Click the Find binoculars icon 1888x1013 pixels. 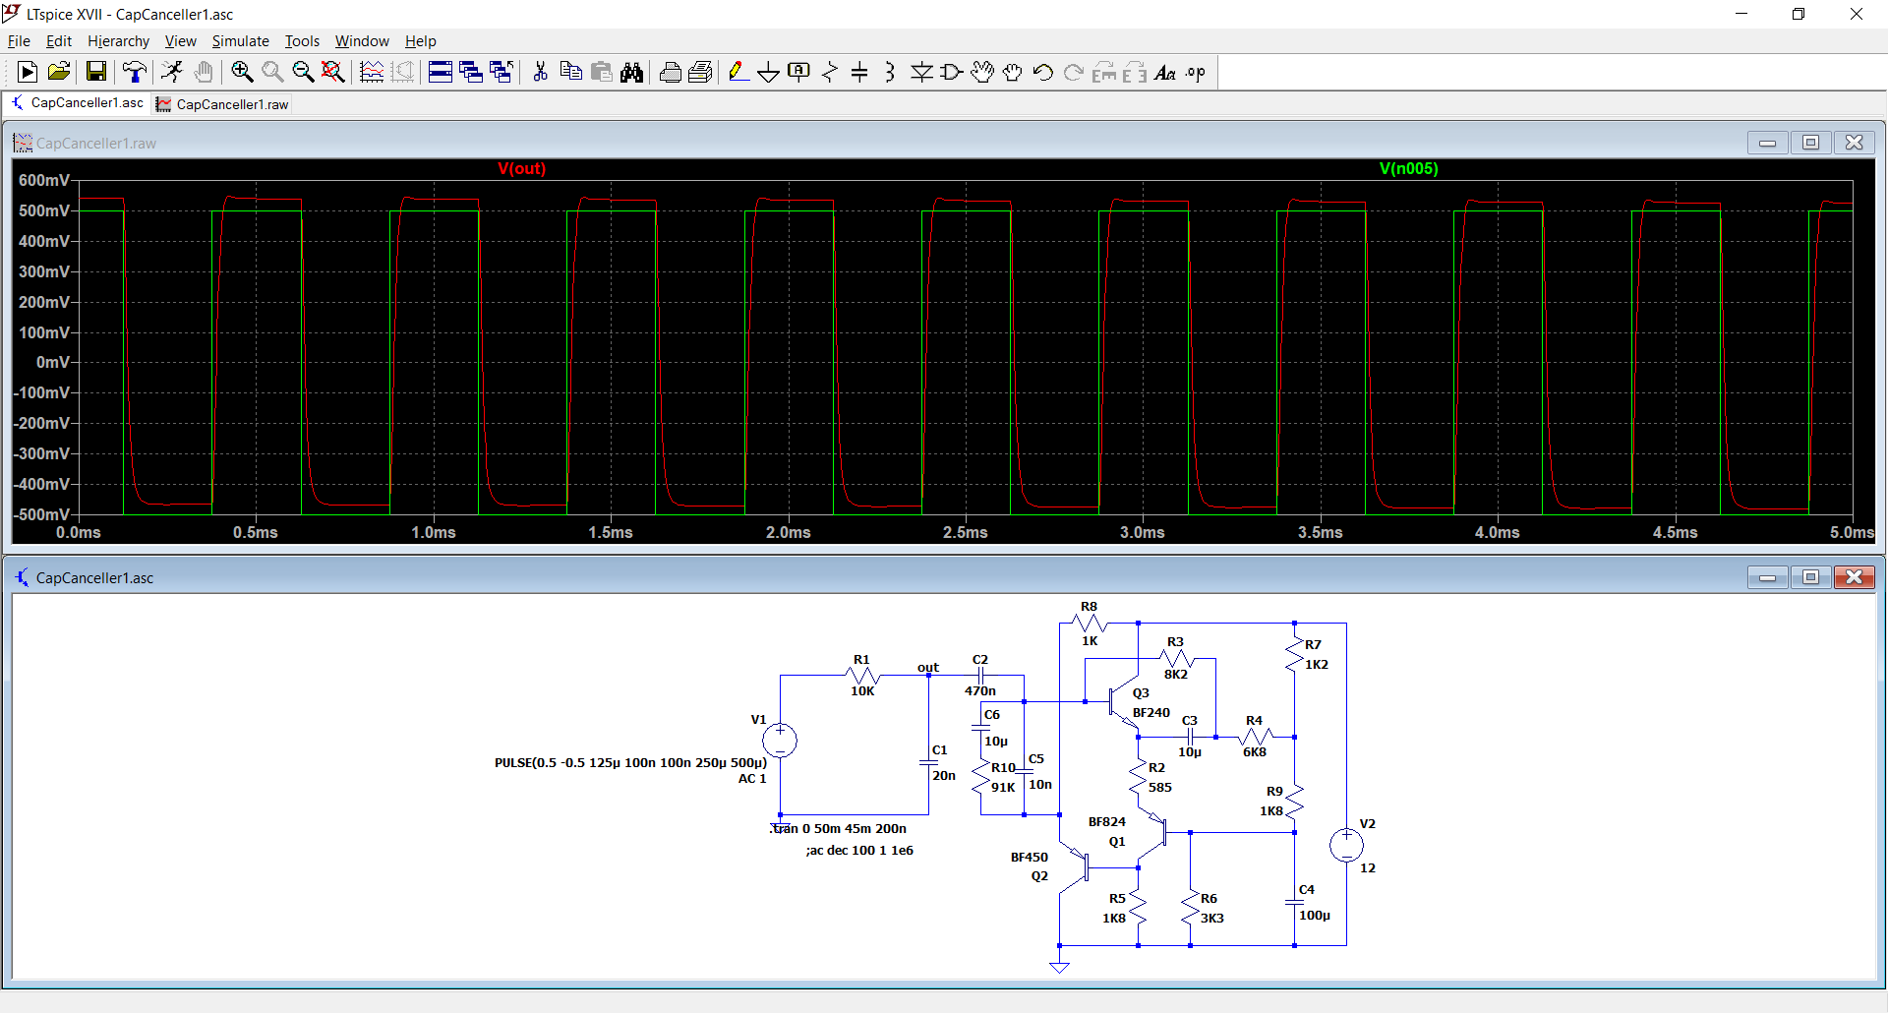point(632,72)
